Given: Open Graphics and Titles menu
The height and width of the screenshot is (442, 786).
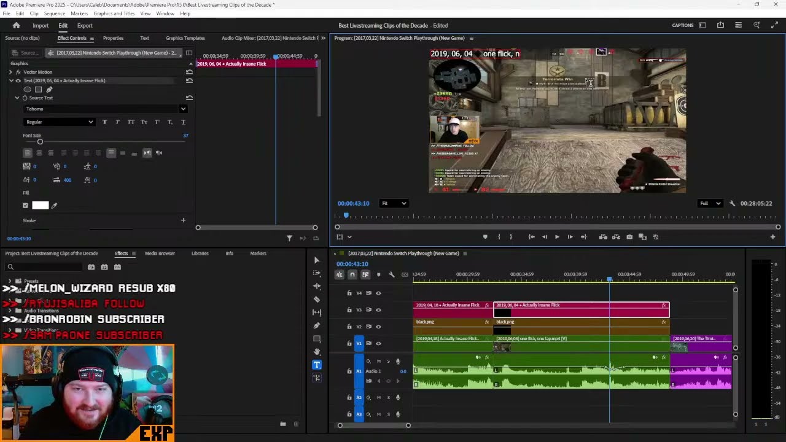Looking at the screenshot, I should click(x=114, y=14).
